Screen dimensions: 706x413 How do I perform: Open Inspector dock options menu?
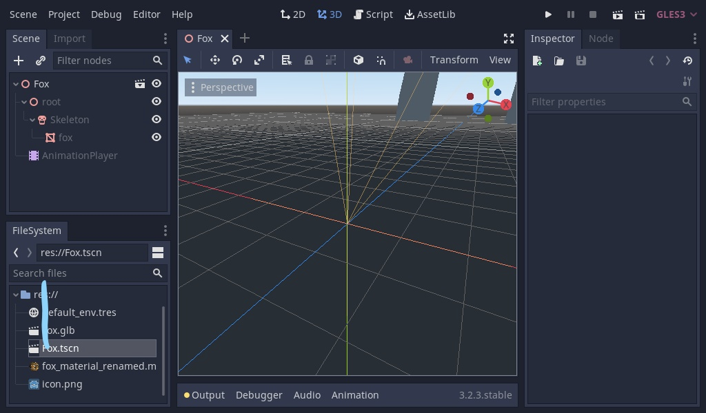tap(695, 39)
